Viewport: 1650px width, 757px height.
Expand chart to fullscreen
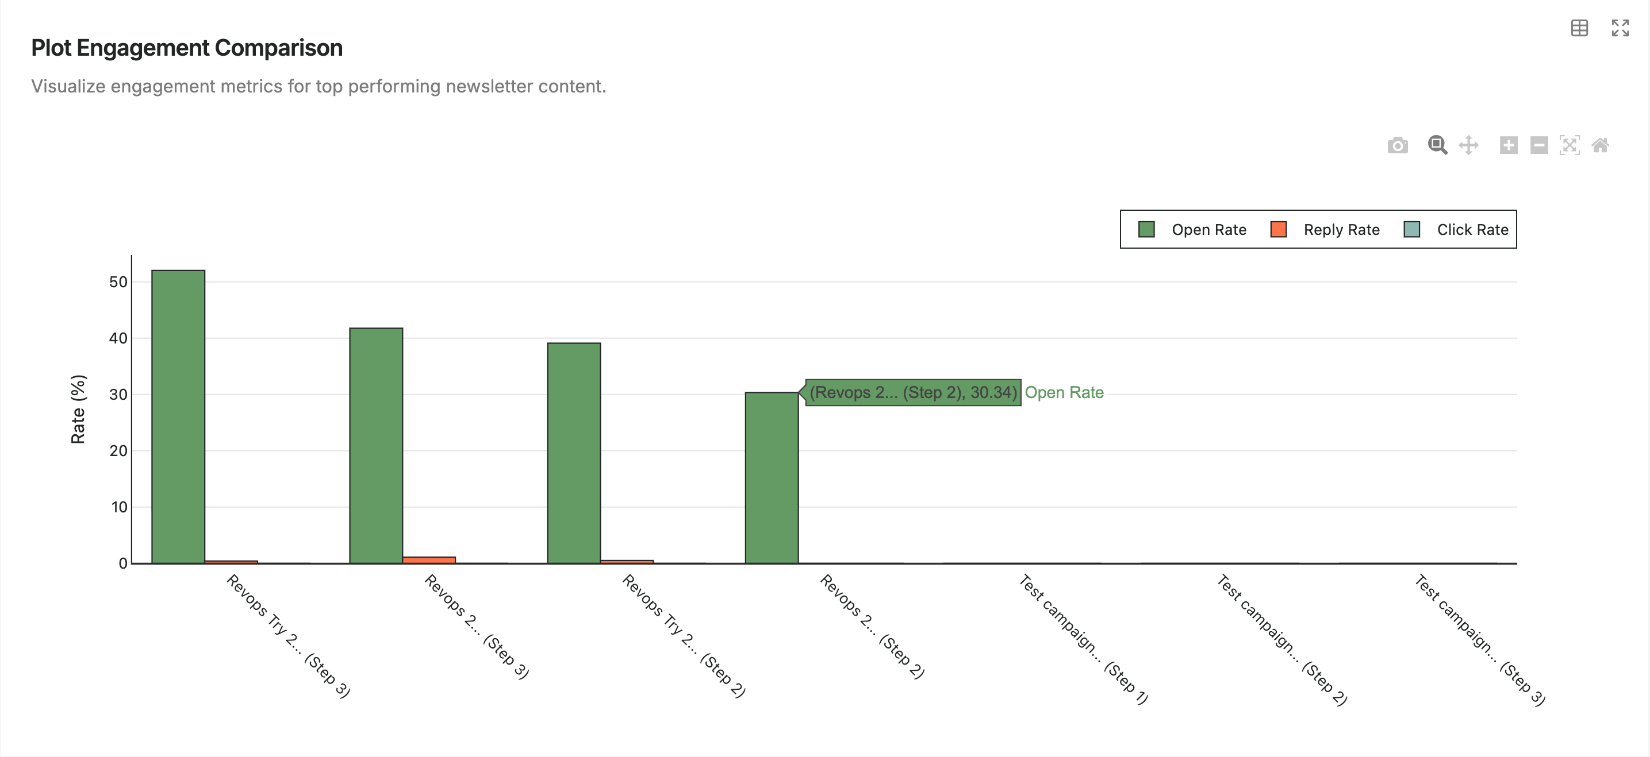(x=1620, y=28)
